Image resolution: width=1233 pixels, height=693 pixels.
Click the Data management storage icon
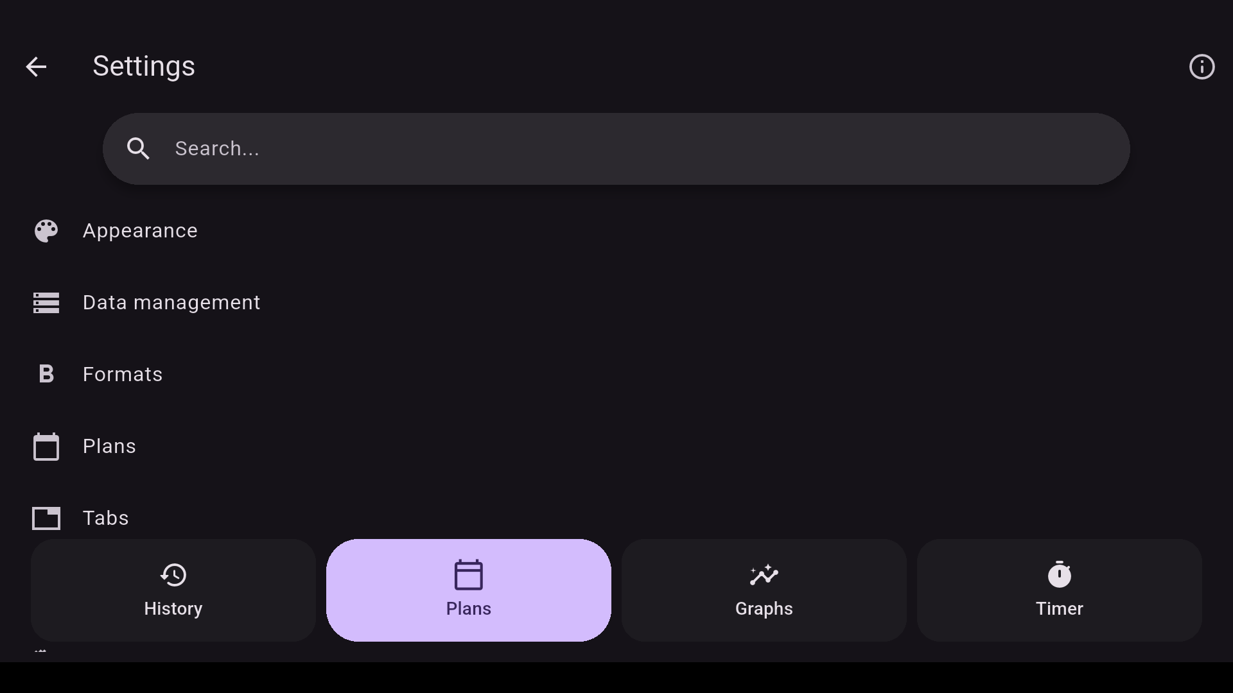tap(46, 303)
